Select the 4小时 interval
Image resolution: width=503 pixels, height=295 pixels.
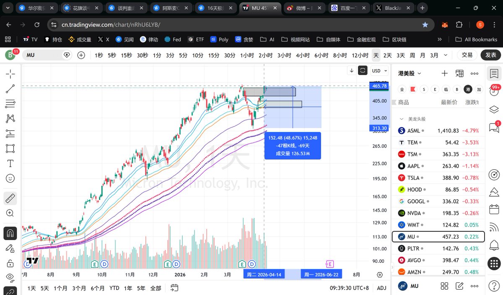(302, 55)
